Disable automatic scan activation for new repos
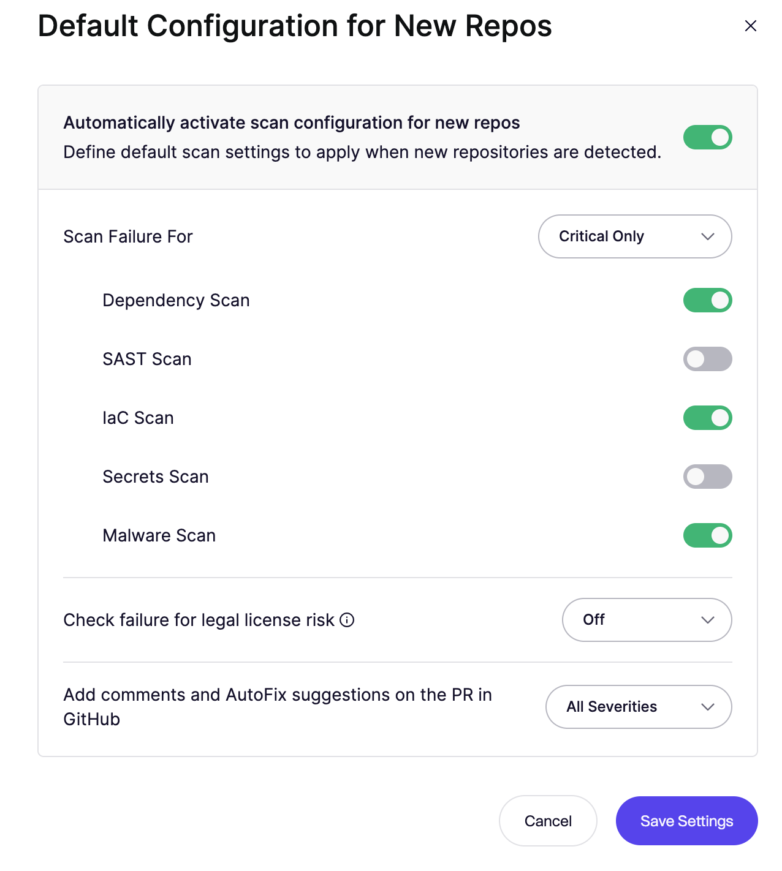The width and height of the screenshot is (782, 871). pyautogui.click(x=707, y=137)
